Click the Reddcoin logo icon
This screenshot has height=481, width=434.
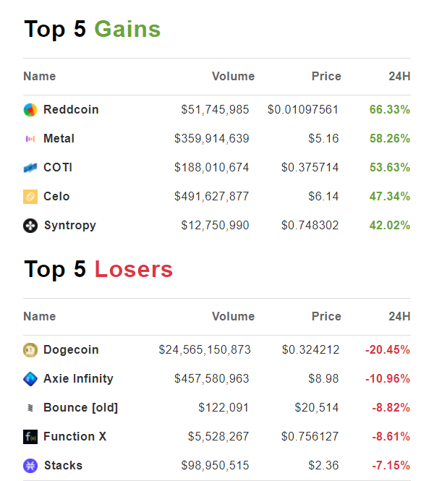[x=30, y=110]
